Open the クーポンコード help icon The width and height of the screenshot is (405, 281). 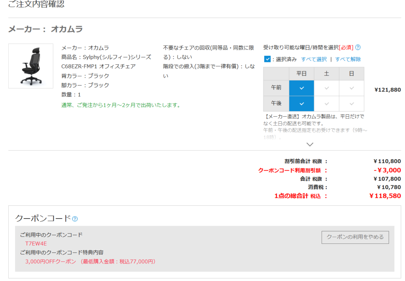(75, 219)
